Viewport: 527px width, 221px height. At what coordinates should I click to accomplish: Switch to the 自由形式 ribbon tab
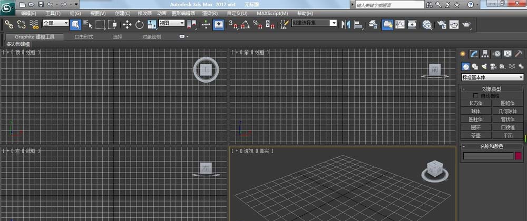pos(84,36)
